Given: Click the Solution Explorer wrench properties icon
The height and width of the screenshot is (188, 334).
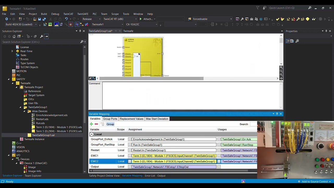Looking at the screenshot, I should (41, 36).
